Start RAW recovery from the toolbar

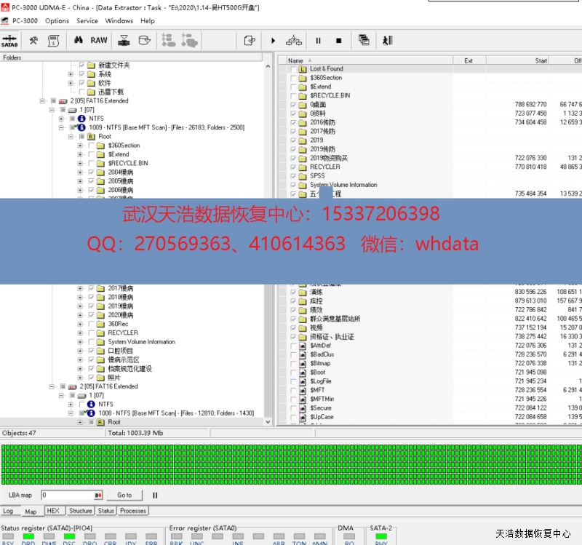point(99,41)
